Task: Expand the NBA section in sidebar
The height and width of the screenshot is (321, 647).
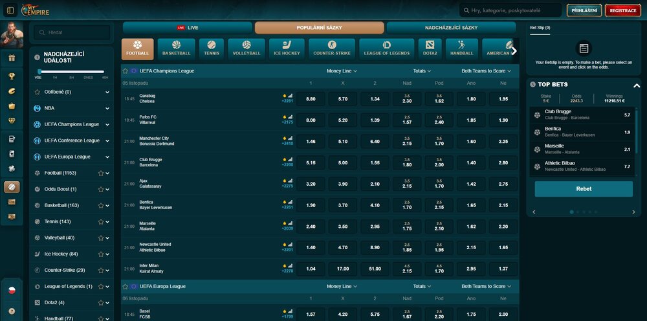Action: point(107,108)
